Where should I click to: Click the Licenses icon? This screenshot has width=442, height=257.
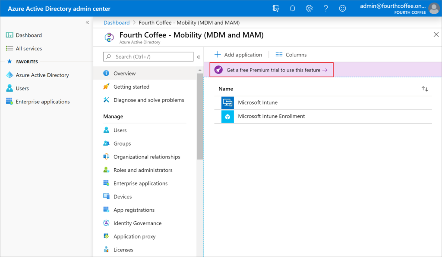pos(106,249)
